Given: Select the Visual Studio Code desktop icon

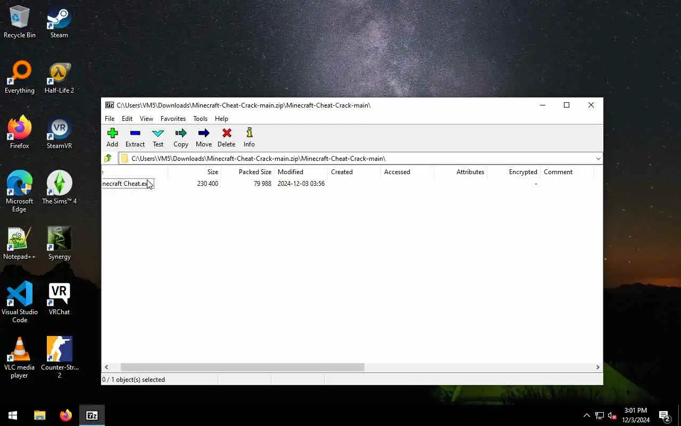Looking at the screenshot, I should (20, 302).
